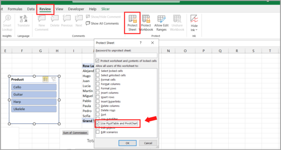The height and width of the screenshot is (150, 281).
Task: Enable Insert rows checkbox
Action: tap(98, 97)
